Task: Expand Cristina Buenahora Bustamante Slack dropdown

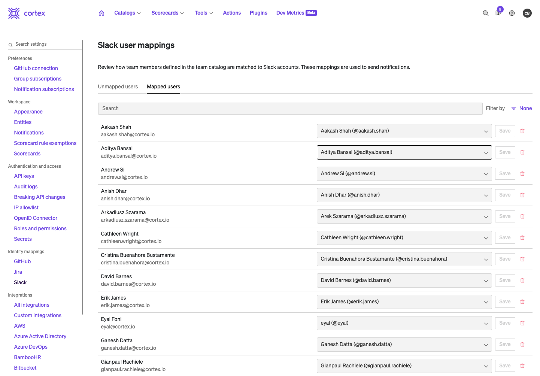Action: point(404,259)
